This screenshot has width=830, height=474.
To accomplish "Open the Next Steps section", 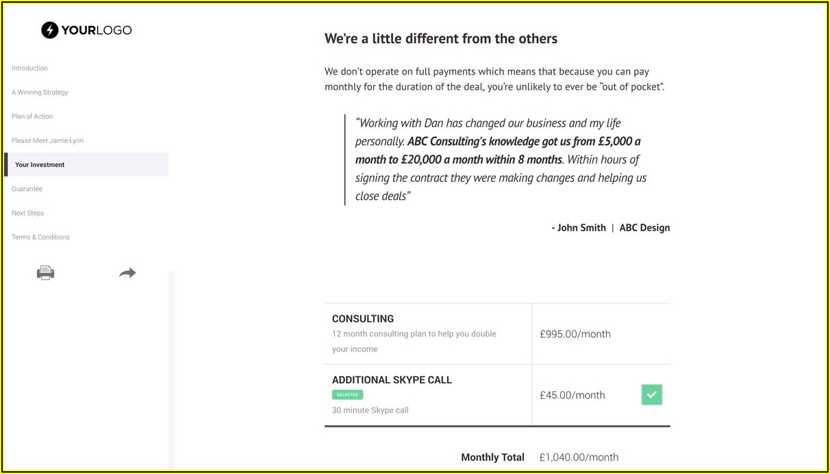I will tap(27, 213).
